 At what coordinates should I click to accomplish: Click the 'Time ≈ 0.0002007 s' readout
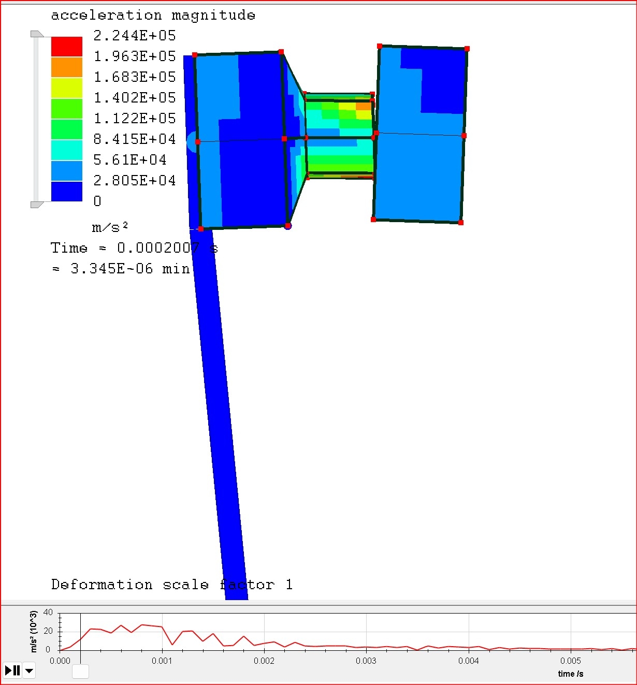pos(134,248)
